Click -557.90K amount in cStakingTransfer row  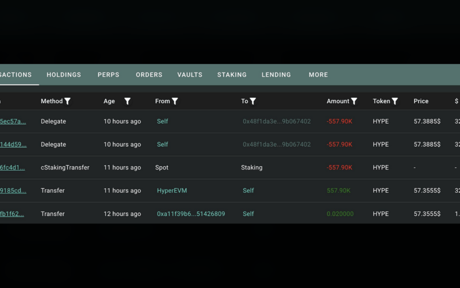click(339, 168)
